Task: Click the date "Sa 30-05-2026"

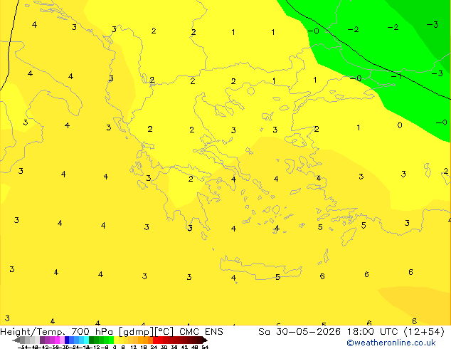Action: [299, 332]
